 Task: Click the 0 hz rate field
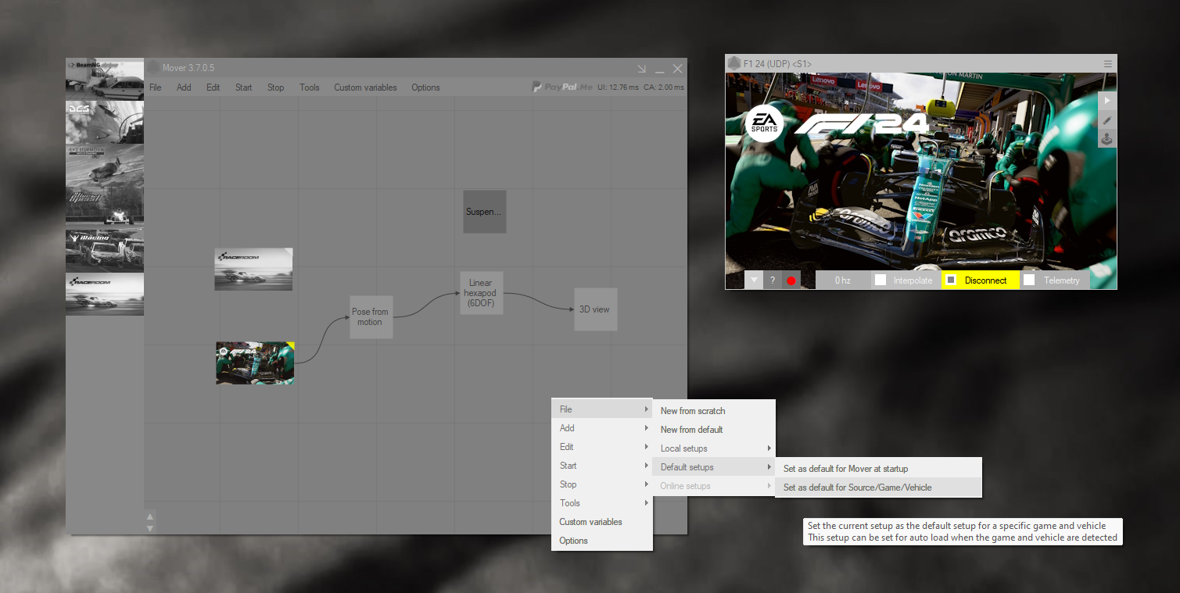(842, 280)
